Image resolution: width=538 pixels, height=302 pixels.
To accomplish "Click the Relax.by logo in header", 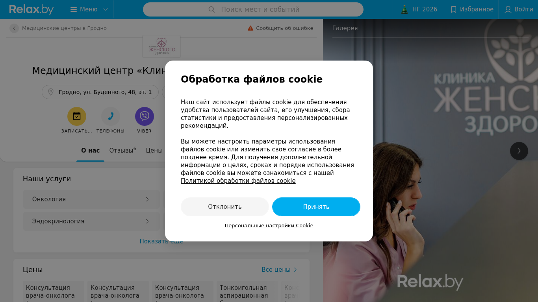I will click(32, 9).
